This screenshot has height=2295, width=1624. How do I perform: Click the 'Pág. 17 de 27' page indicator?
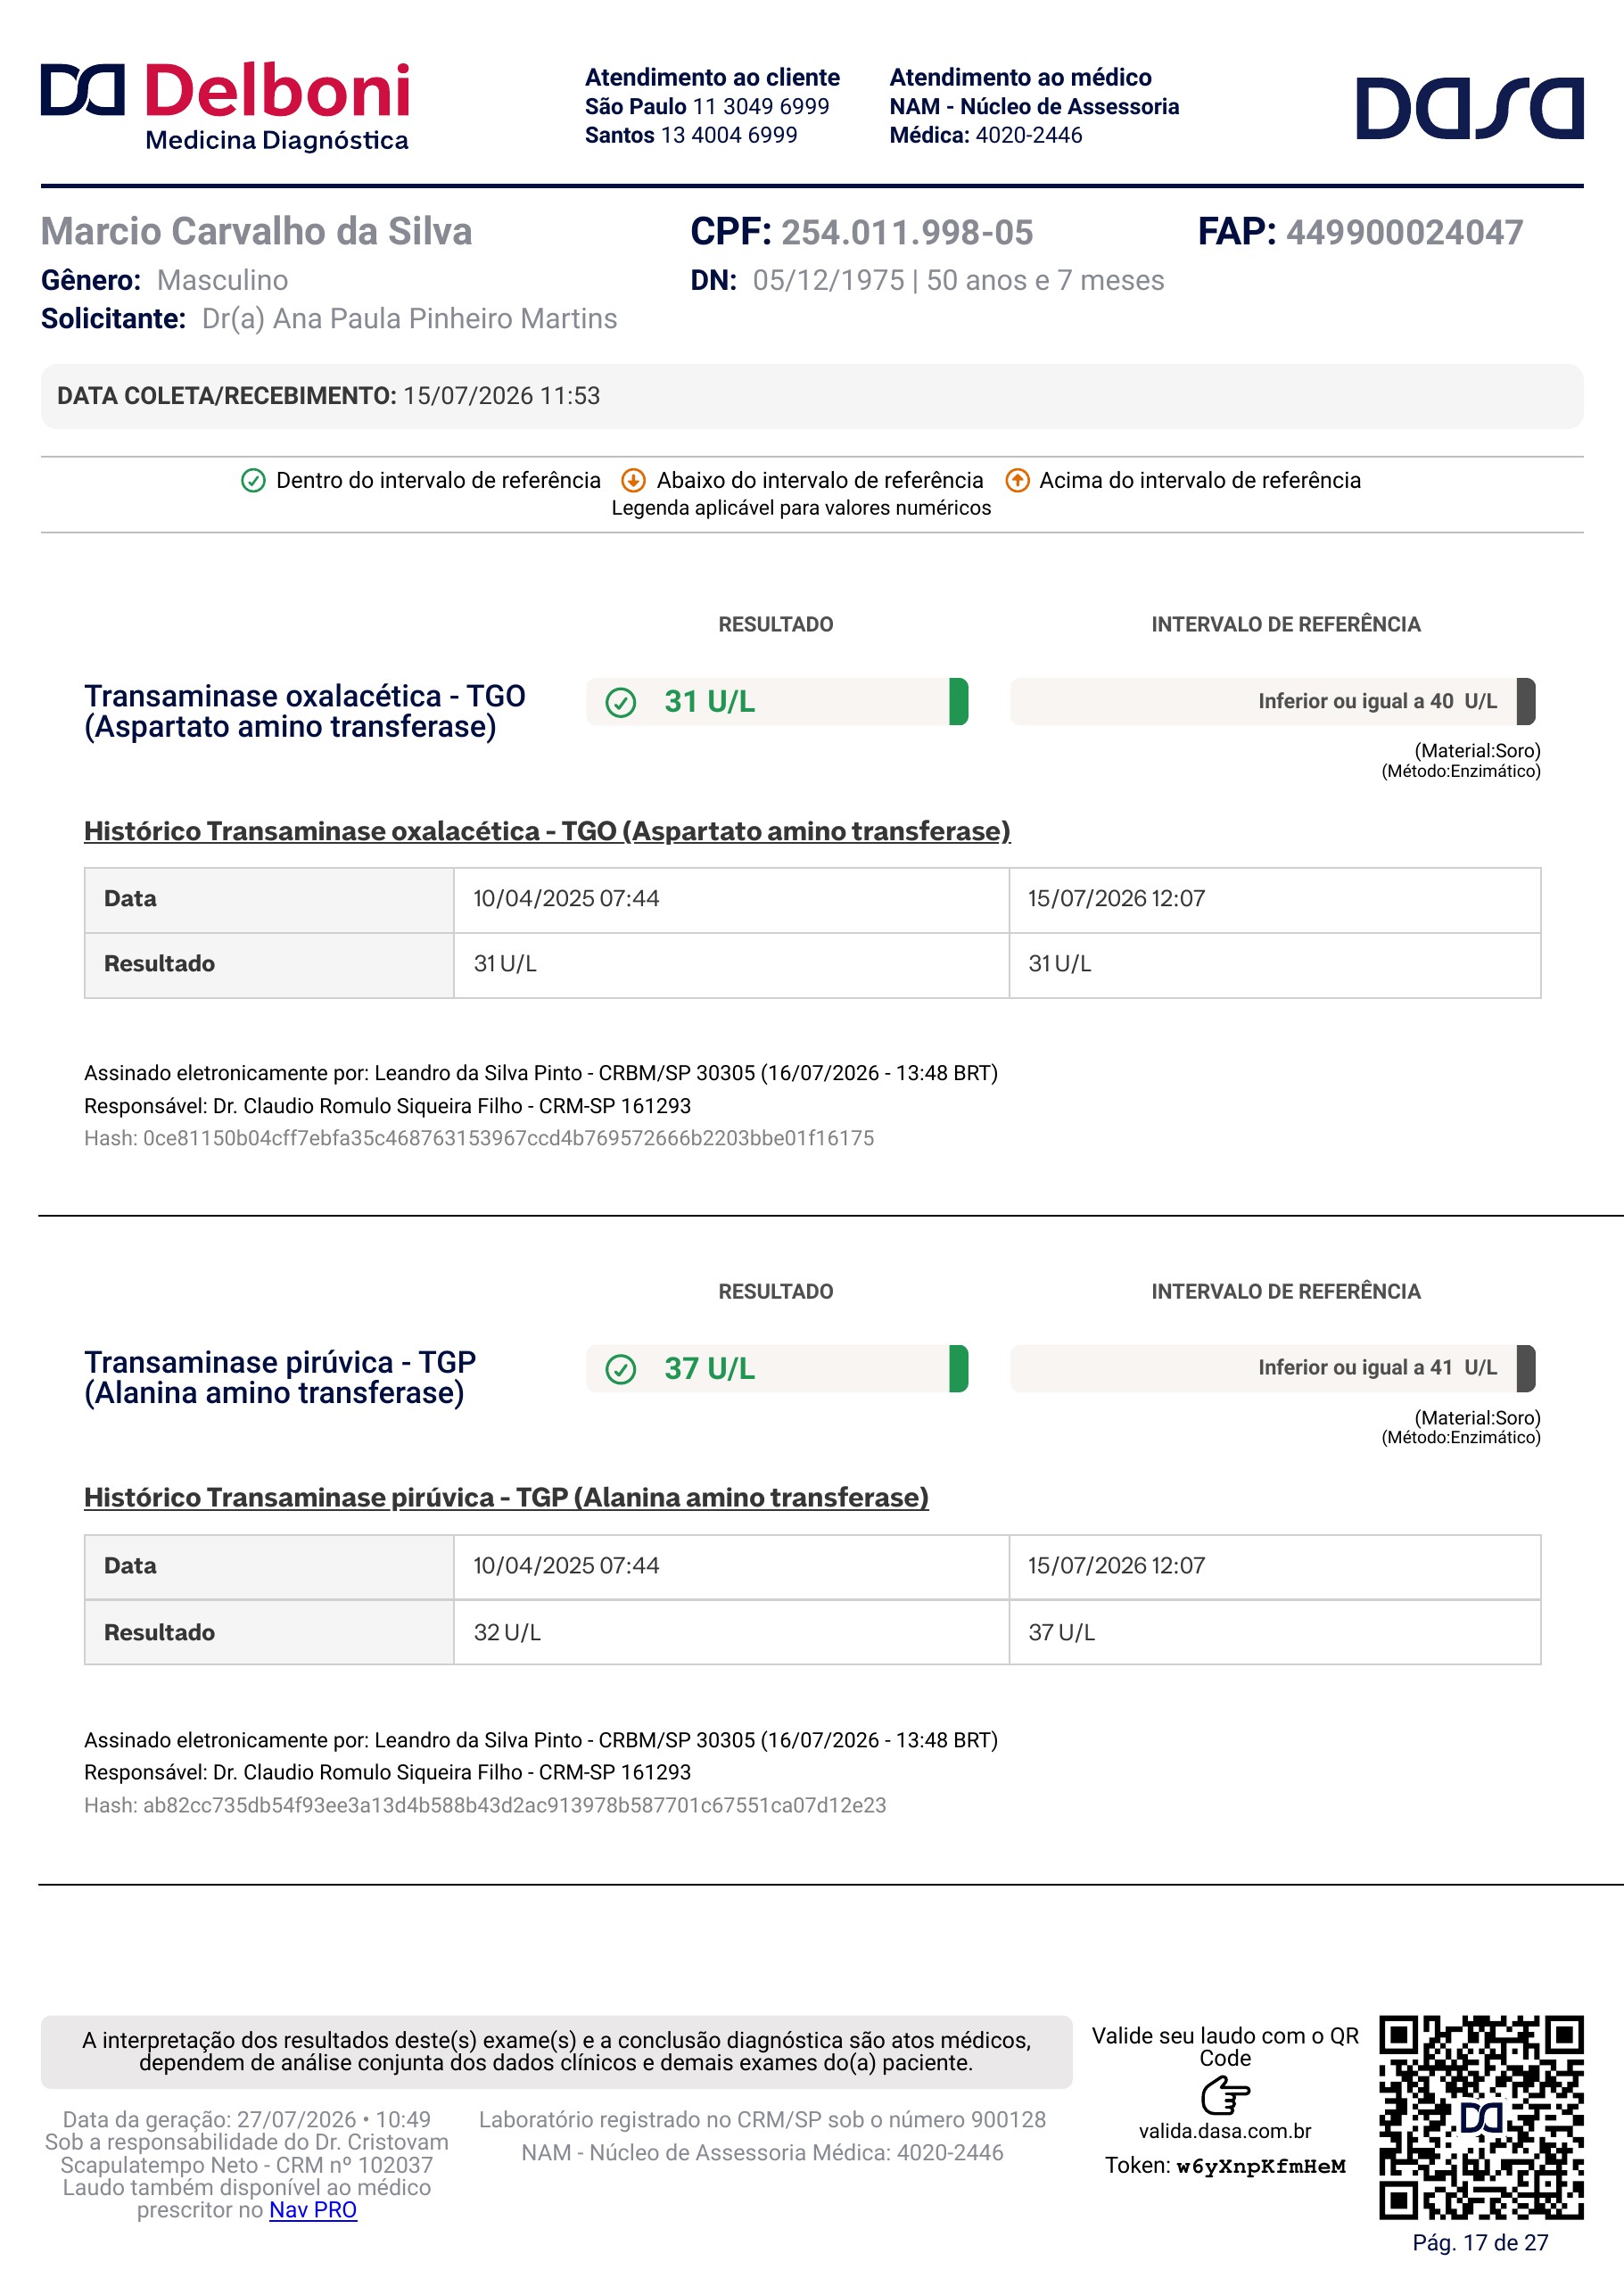(x=1480, y=2243)
